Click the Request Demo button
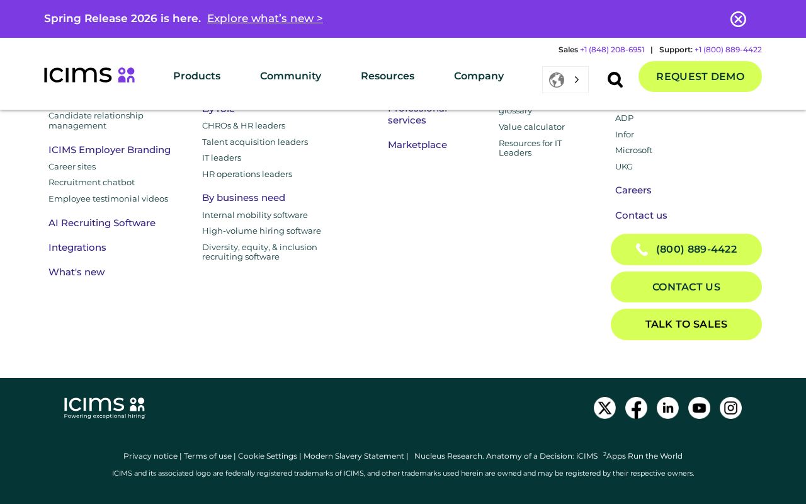 [x=700, y=77]
